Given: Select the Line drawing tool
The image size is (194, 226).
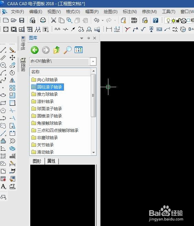Looking at the screenshot, I should tap(3, 50).
